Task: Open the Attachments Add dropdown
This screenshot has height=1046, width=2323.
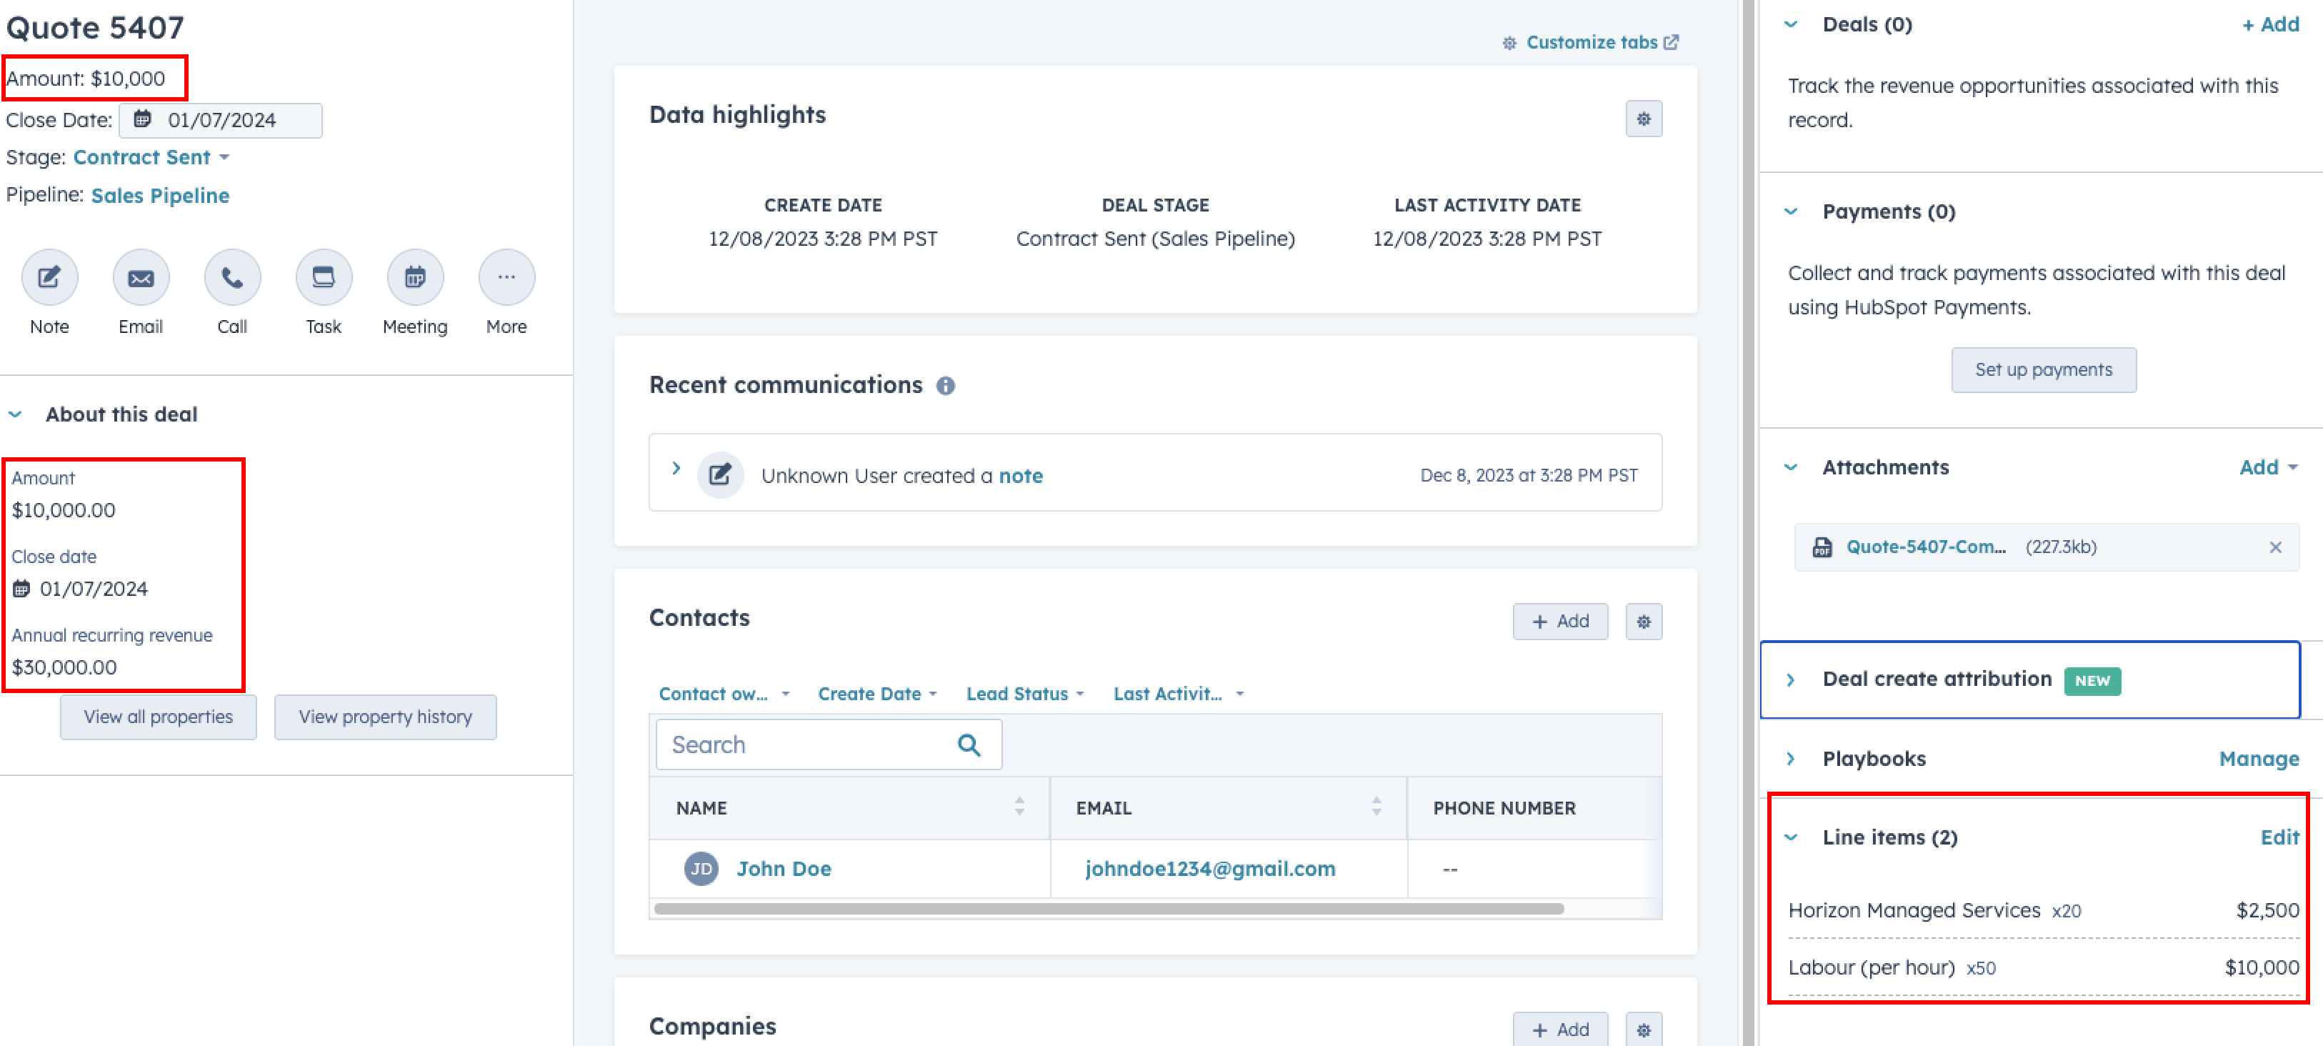Action: [x=2268, y=467]
